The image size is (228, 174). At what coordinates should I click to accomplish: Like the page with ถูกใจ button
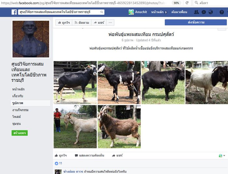[64, 23]
